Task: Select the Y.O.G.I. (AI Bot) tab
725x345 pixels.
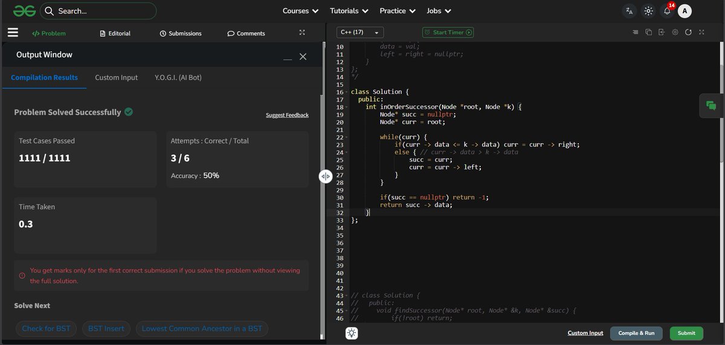Action: 178,78
